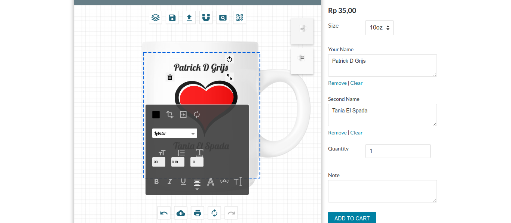The height and width of the screenshot is (223, 511).
Task: Click the text cursor icon in the panel
Action: (x=238, y=182)
